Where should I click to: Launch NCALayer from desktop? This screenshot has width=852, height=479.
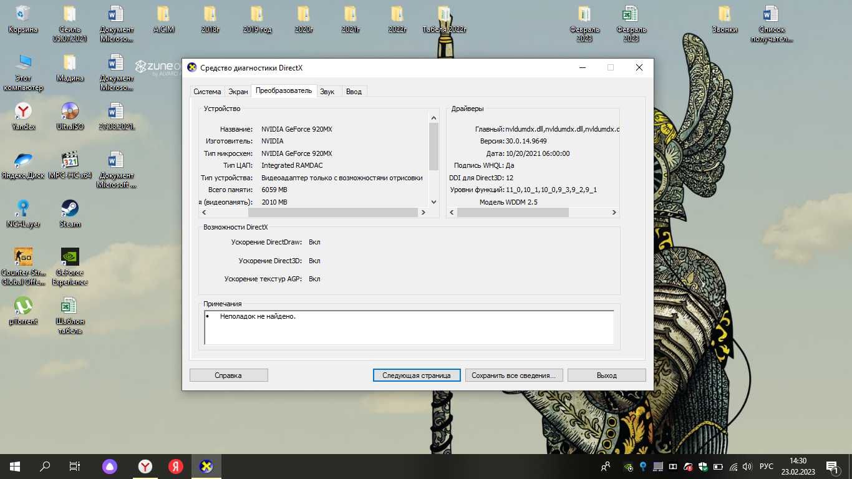(23, 214)
